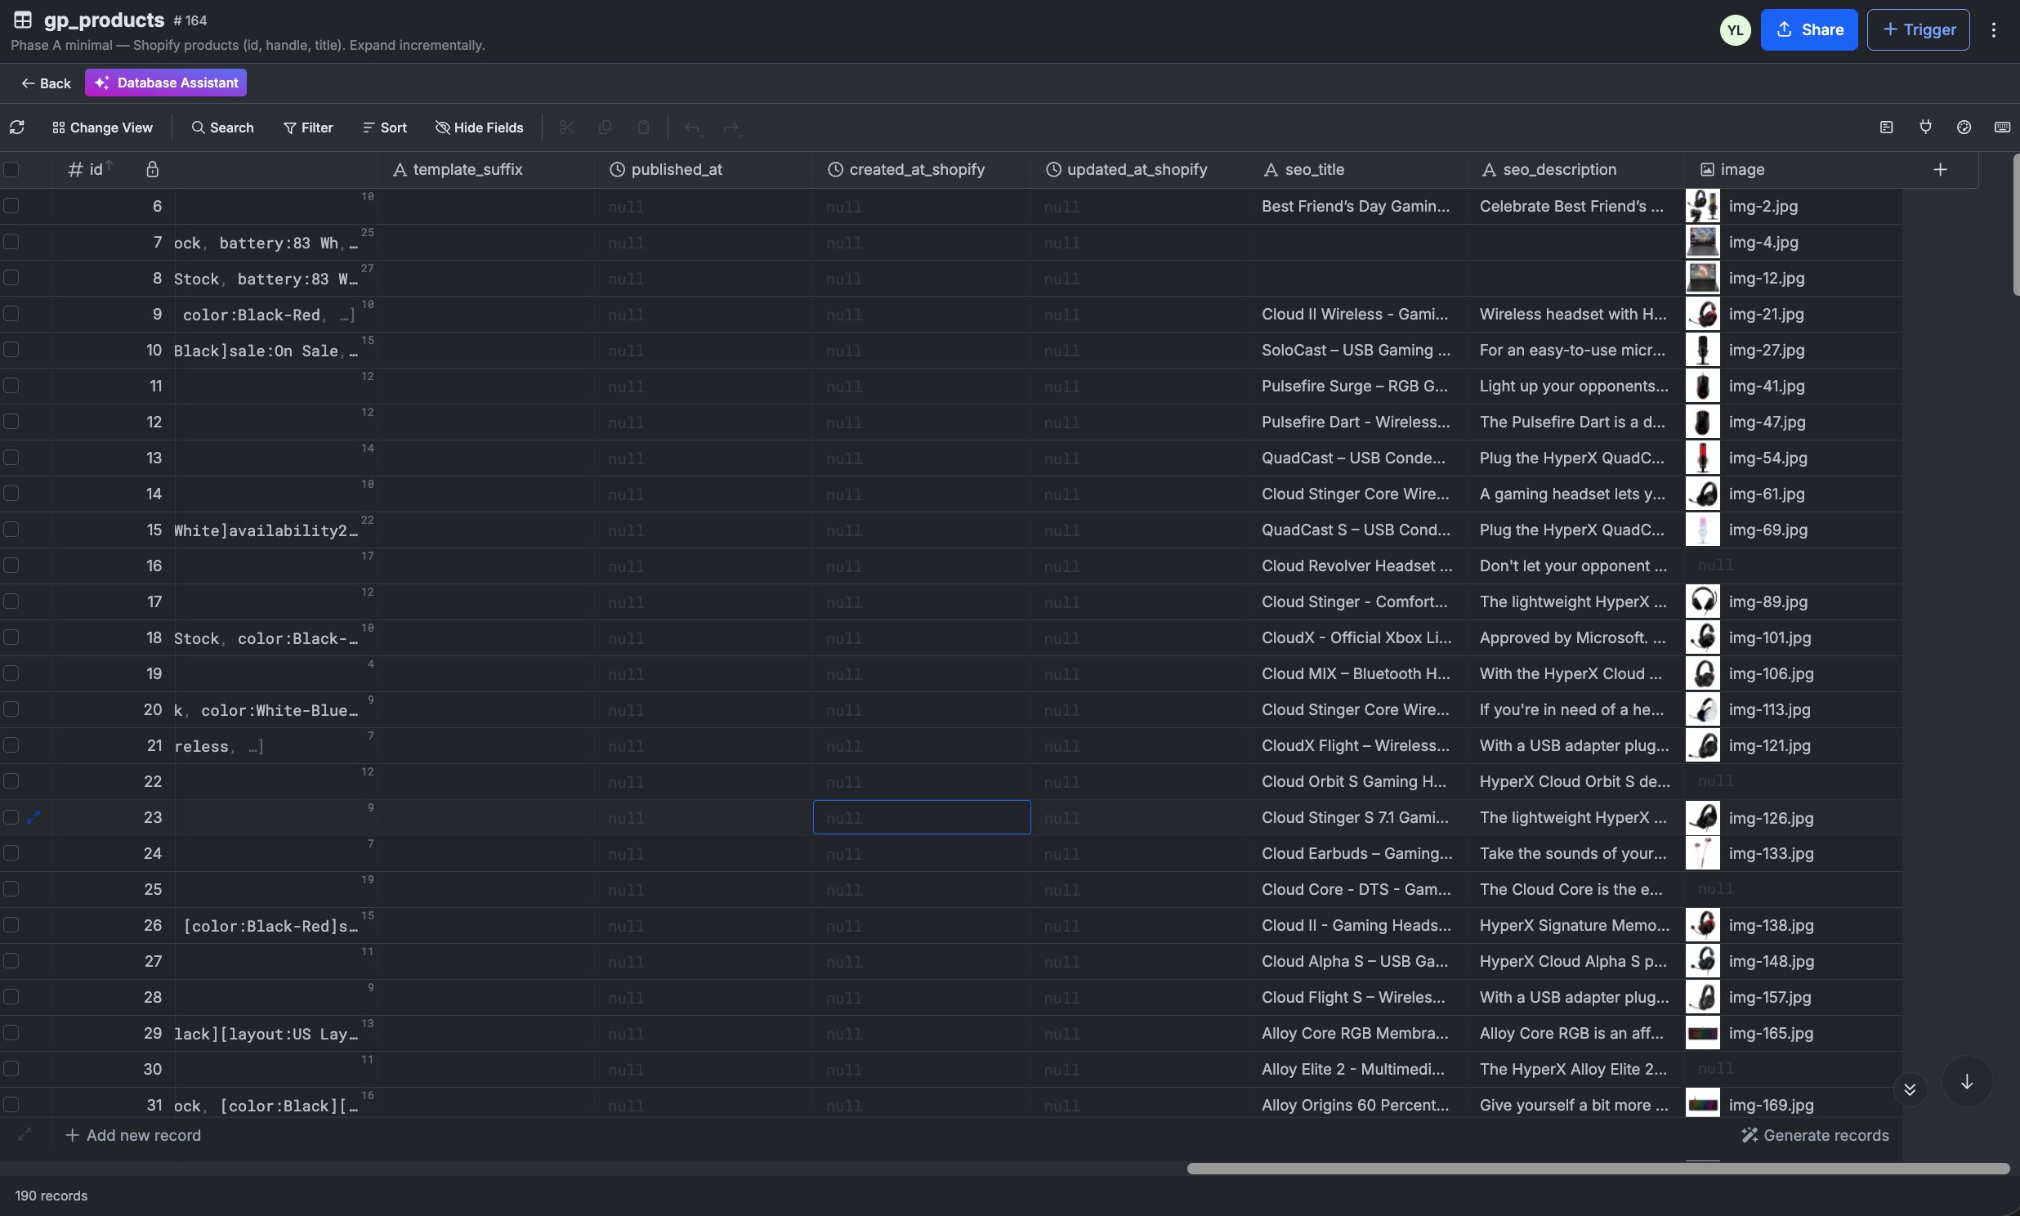Click the keyboard shortcuts icon in the toolbar
The image size is (2020, 1216).
2001,127
